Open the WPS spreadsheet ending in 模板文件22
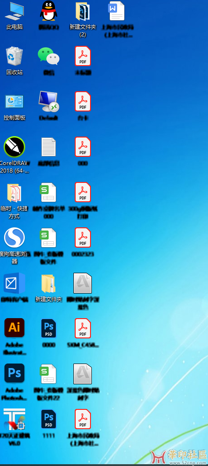Image resolution: width=208 pixels, height=466 pixels. coord(49,374)
